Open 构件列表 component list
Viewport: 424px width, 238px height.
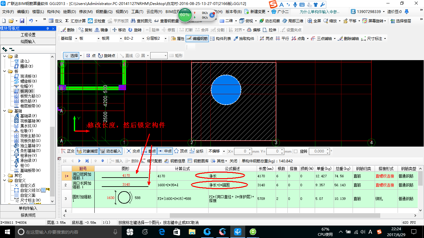(221, 39)
